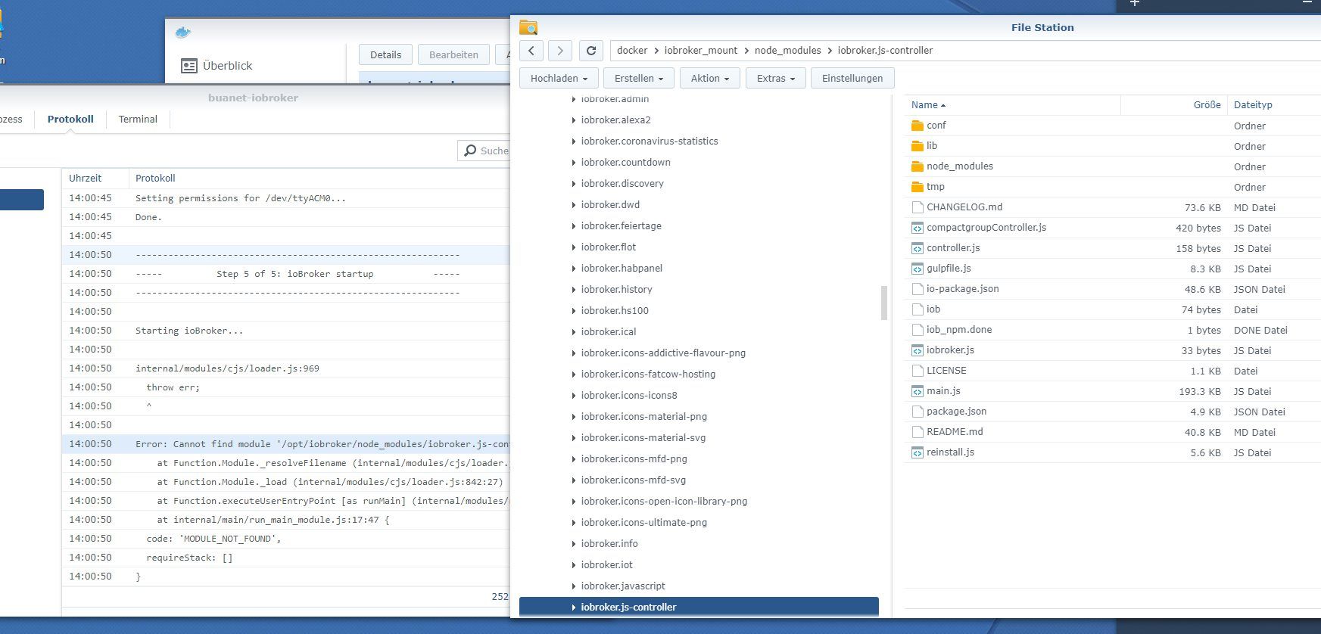Select the iob file icon
Viewport: 1321px width, 634px height.
point(918,309)
